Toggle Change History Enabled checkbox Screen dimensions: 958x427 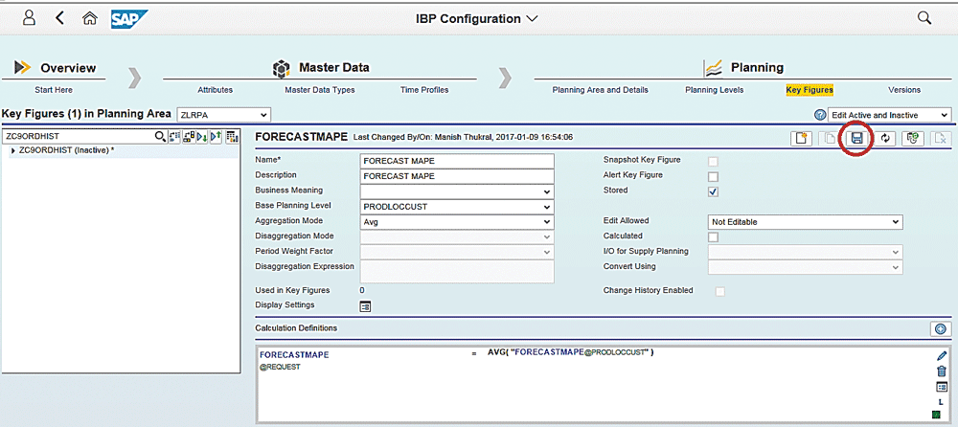[721, 292]
